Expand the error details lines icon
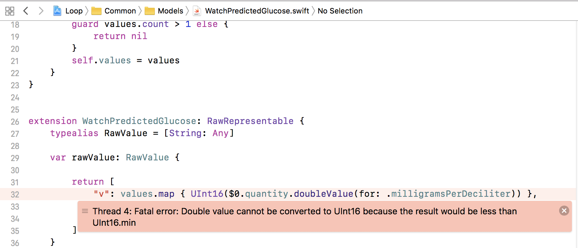 [x=85, y=211]
